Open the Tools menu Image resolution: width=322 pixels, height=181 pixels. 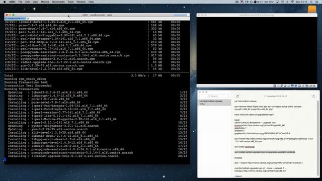coord(70,2)
